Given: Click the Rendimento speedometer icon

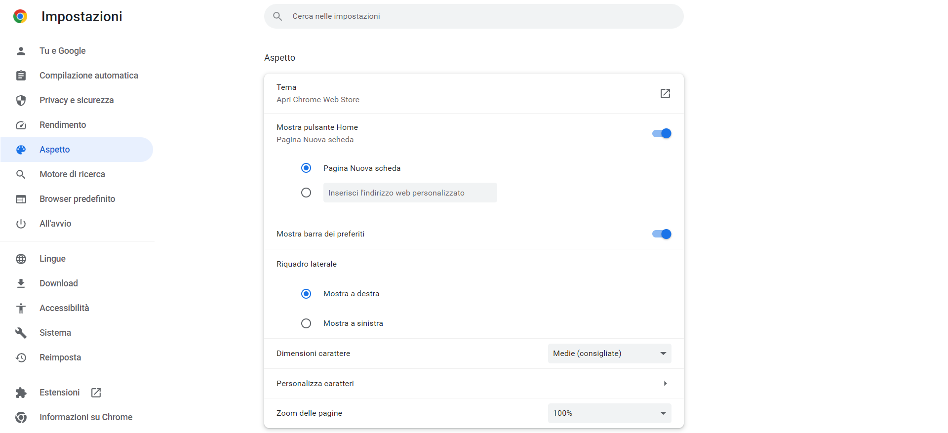Looking at the screenshot, I should click(21, 125).
